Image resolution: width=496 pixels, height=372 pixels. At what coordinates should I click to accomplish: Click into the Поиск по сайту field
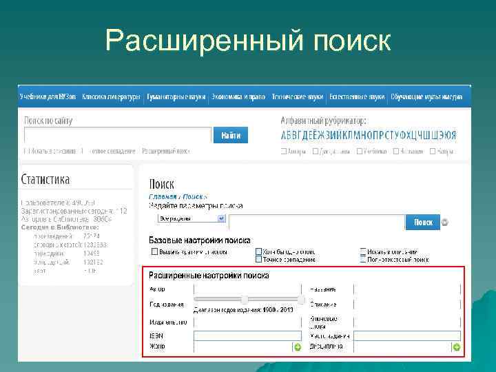click(x=117, y=135)
